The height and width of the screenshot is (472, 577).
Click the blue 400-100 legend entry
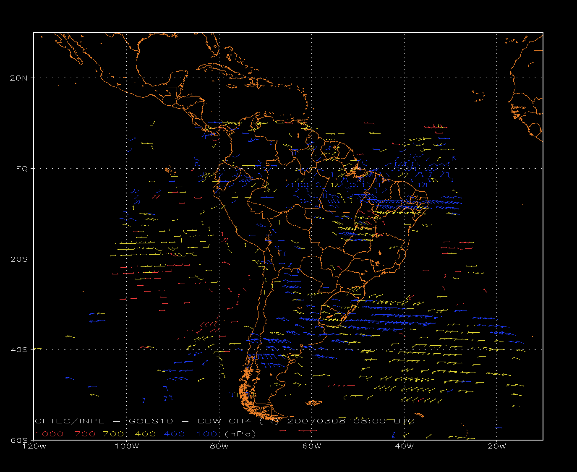click(191, 434)
